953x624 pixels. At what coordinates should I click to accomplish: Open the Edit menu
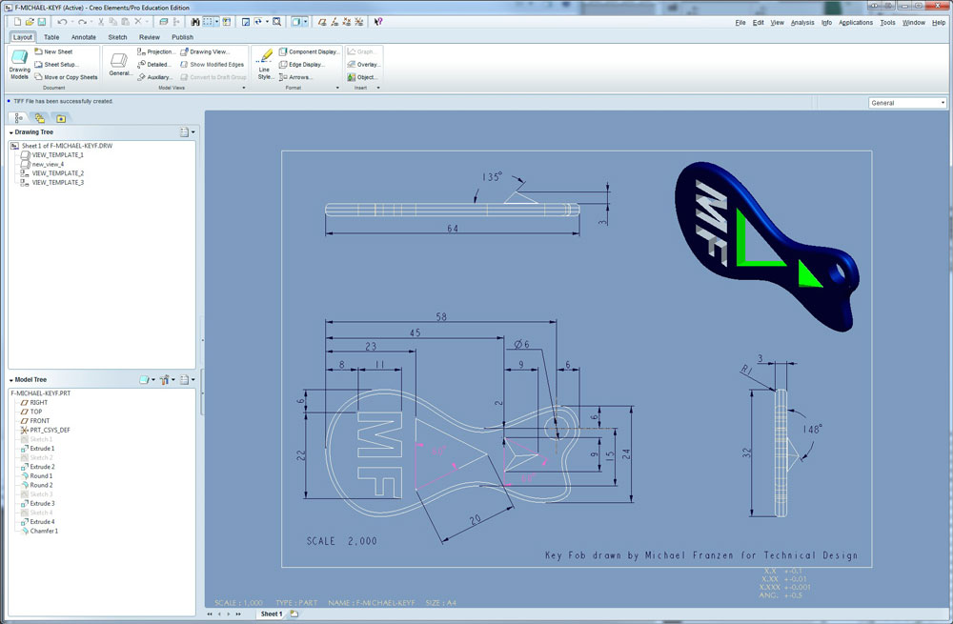[x=759, y=23]
